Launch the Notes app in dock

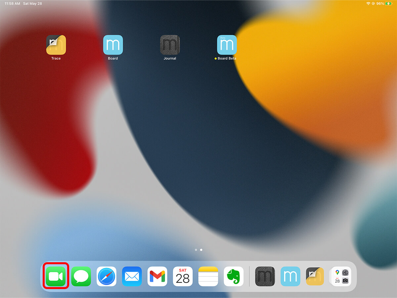coord(208,276)
